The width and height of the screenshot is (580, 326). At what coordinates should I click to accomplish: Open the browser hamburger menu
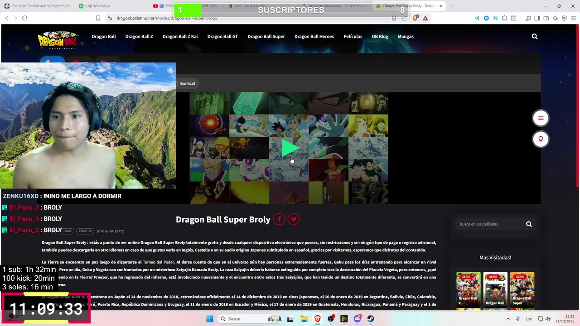tap(573, 18)
